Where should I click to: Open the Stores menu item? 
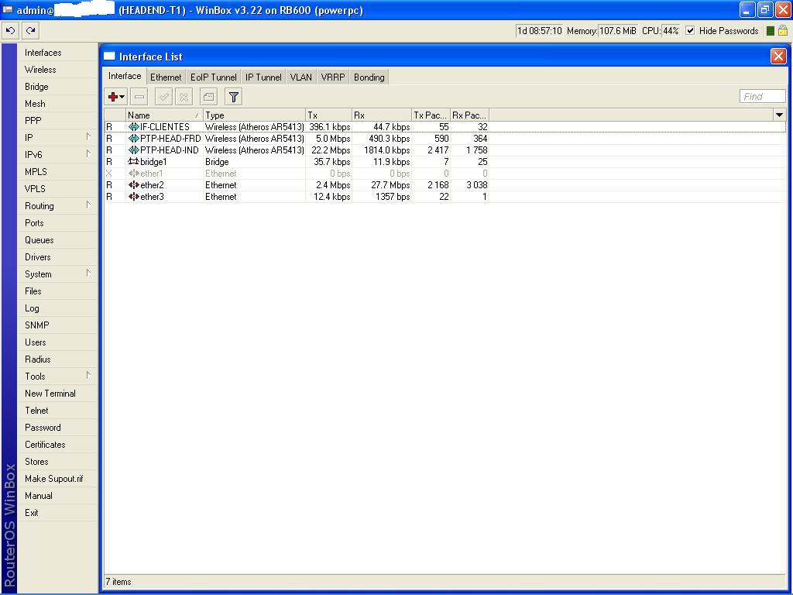(x=57, y=462)
